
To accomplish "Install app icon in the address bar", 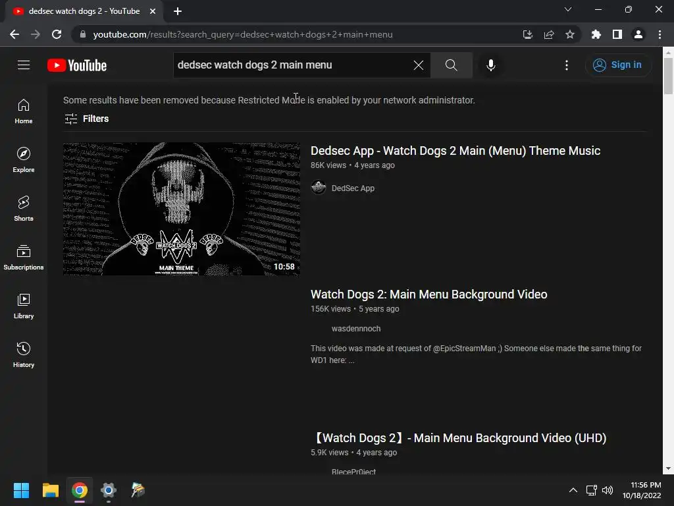I will point(527,34).
